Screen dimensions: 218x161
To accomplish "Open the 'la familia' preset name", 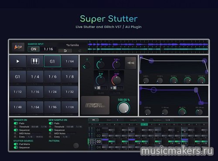I will point(72,45).
